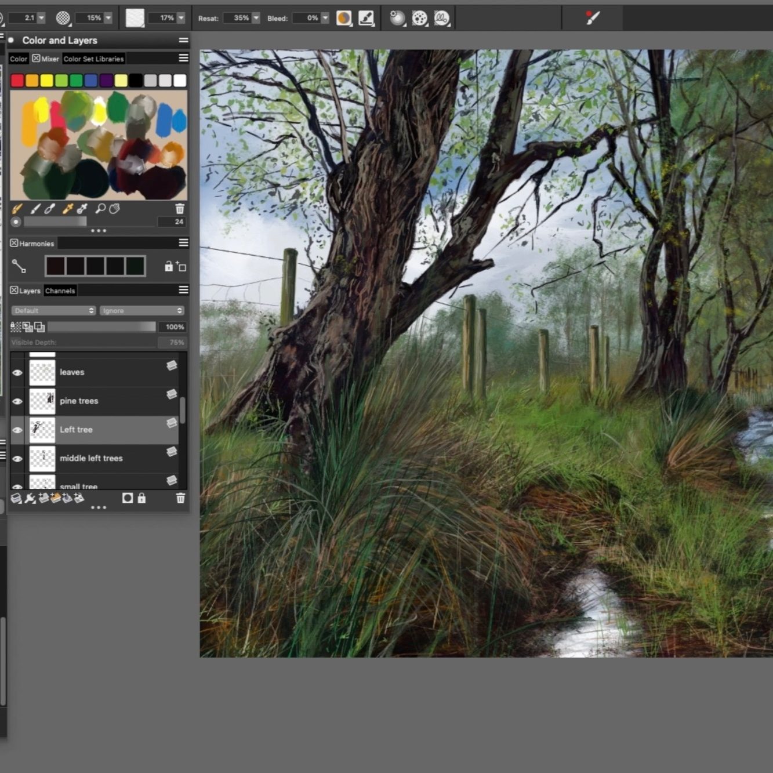The width and height of the screenshot is (773, 773).
Task: Click the red-tipped brush icon in top bar
Action: (x=592, y=18)
